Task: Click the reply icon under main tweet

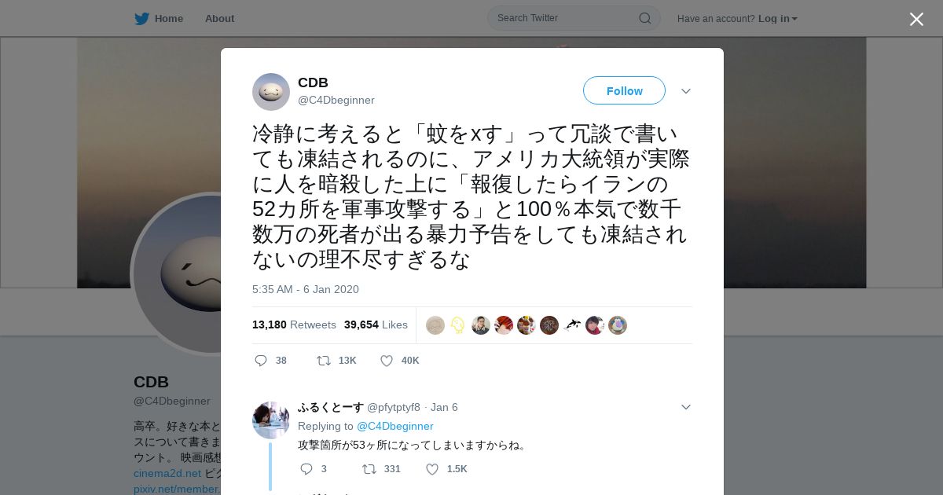Action: pos(261,361)
